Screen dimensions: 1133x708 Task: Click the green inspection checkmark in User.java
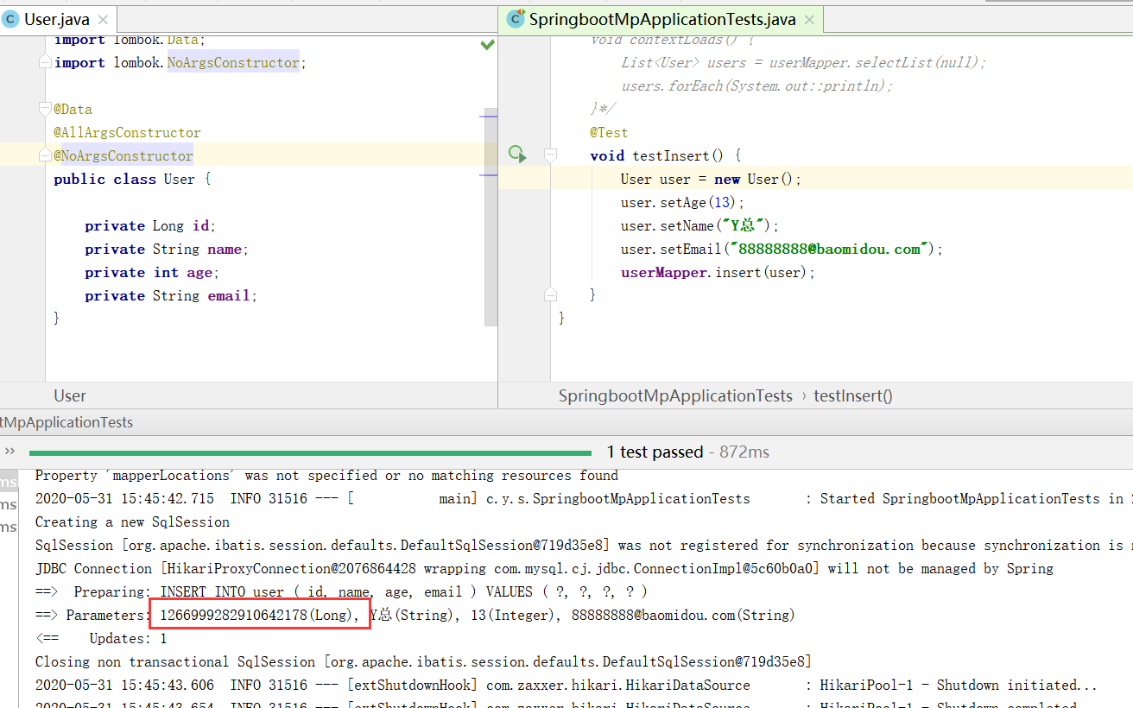[x=488, y=44]
